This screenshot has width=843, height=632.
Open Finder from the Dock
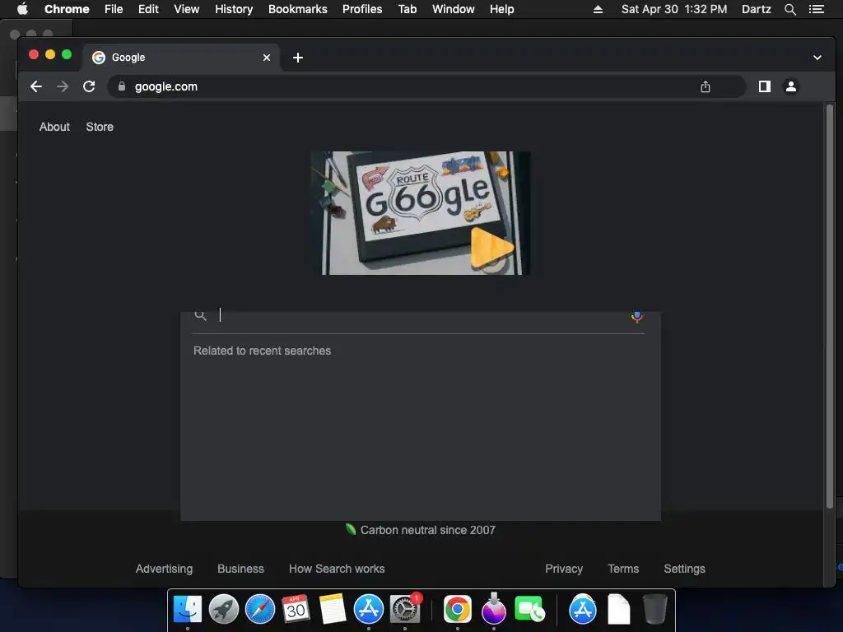[x=188, y=610]
